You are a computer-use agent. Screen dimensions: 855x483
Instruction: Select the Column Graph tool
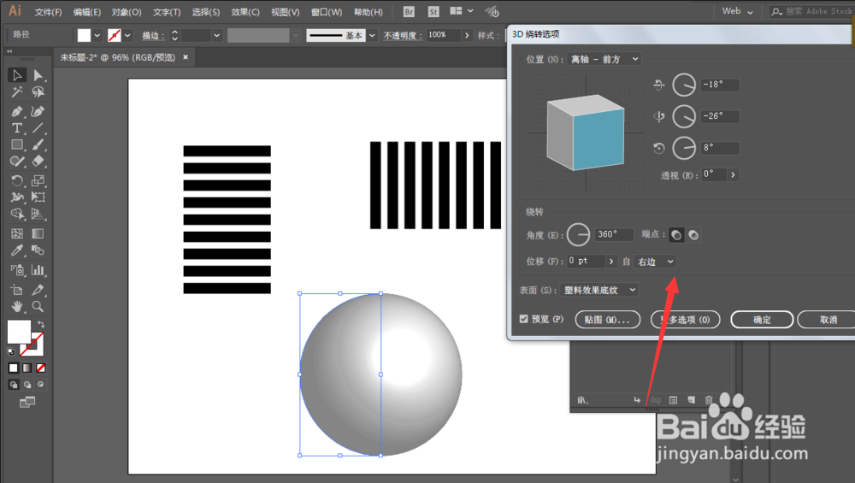point(38,270)
